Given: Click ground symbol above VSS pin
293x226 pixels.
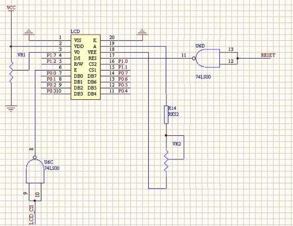Looking at the screenshot, I should pyautogui.click(x=29, y=32).
